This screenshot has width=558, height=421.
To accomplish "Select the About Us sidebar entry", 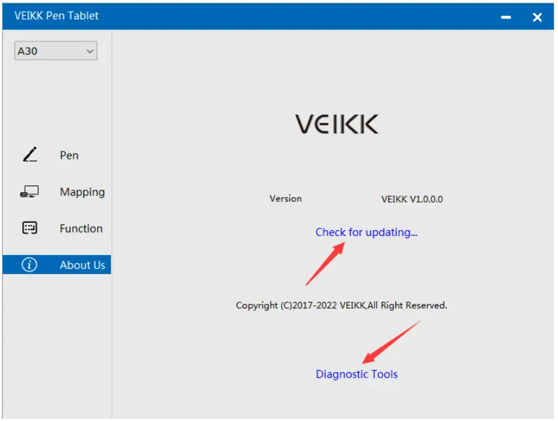I will 82,265.
